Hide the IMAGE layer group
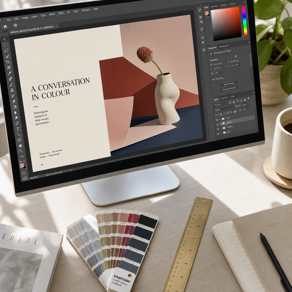The width and height of the screenshot is (292, 292). click(x=217, y=125)
